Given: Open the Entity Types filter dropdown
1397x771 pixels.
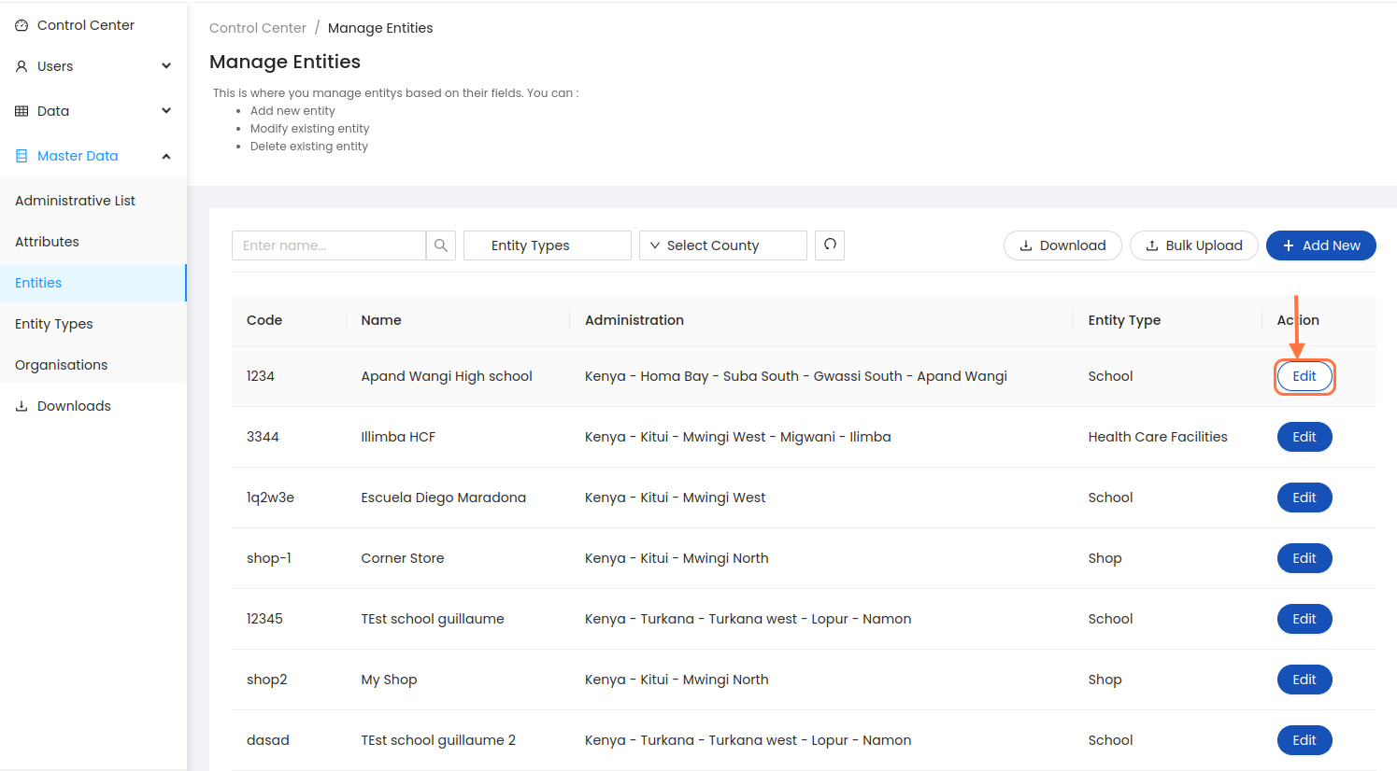Looking at the screenshot, I should 547,245.
